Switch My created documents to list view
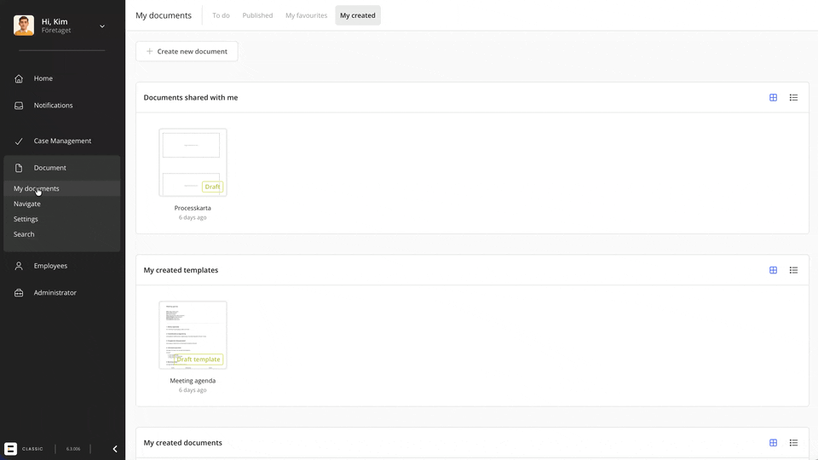818x460 pixels. coord(793,443)
